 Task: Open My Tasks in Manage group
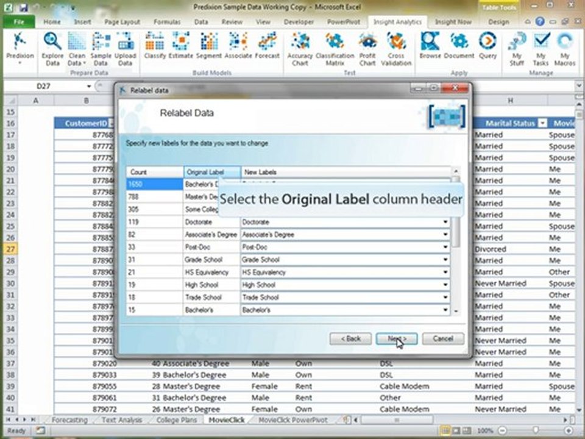click(541, 49)
